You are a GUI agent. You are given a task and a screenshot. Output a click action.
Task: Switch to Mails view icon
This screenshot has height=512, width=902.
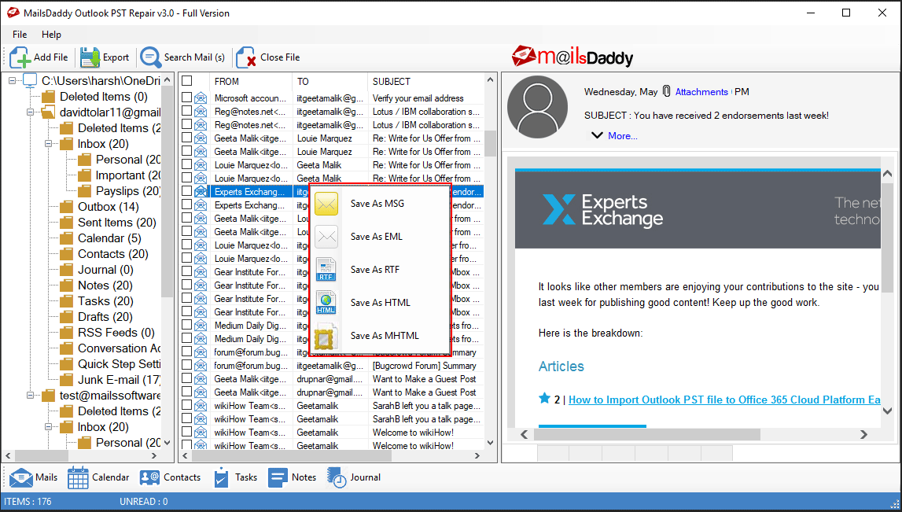click(20, 477)
